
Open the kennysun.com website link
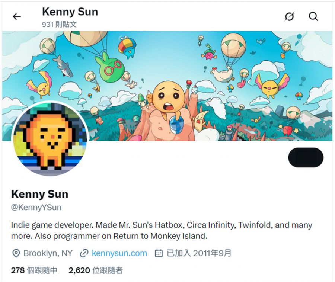click(x=119, y=253)
